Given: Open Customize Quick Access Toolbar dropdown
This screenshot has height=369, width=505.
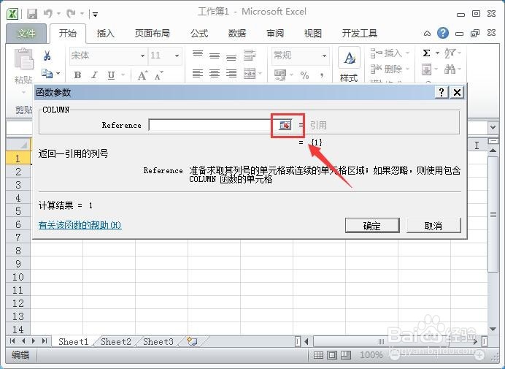Looking at the screenshot, I should pyautogui.click(x=95, y=14).
